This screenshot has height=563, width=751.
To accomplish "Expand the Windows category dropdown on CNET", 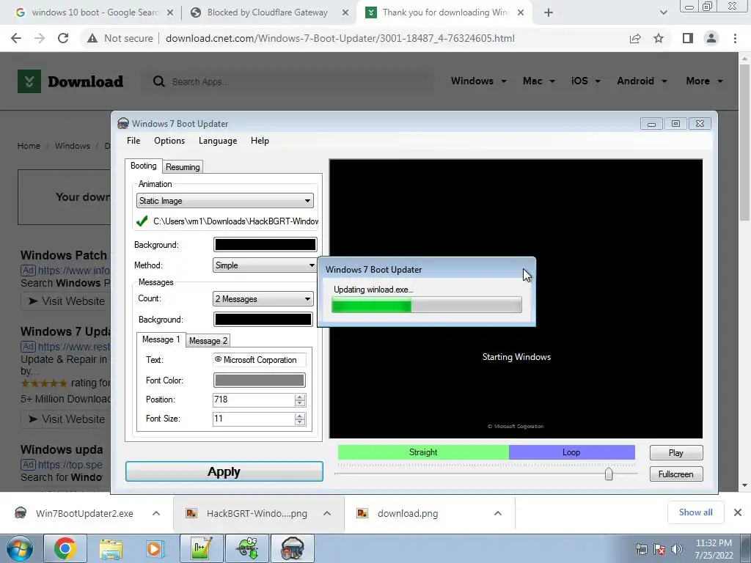I will 478,81.
